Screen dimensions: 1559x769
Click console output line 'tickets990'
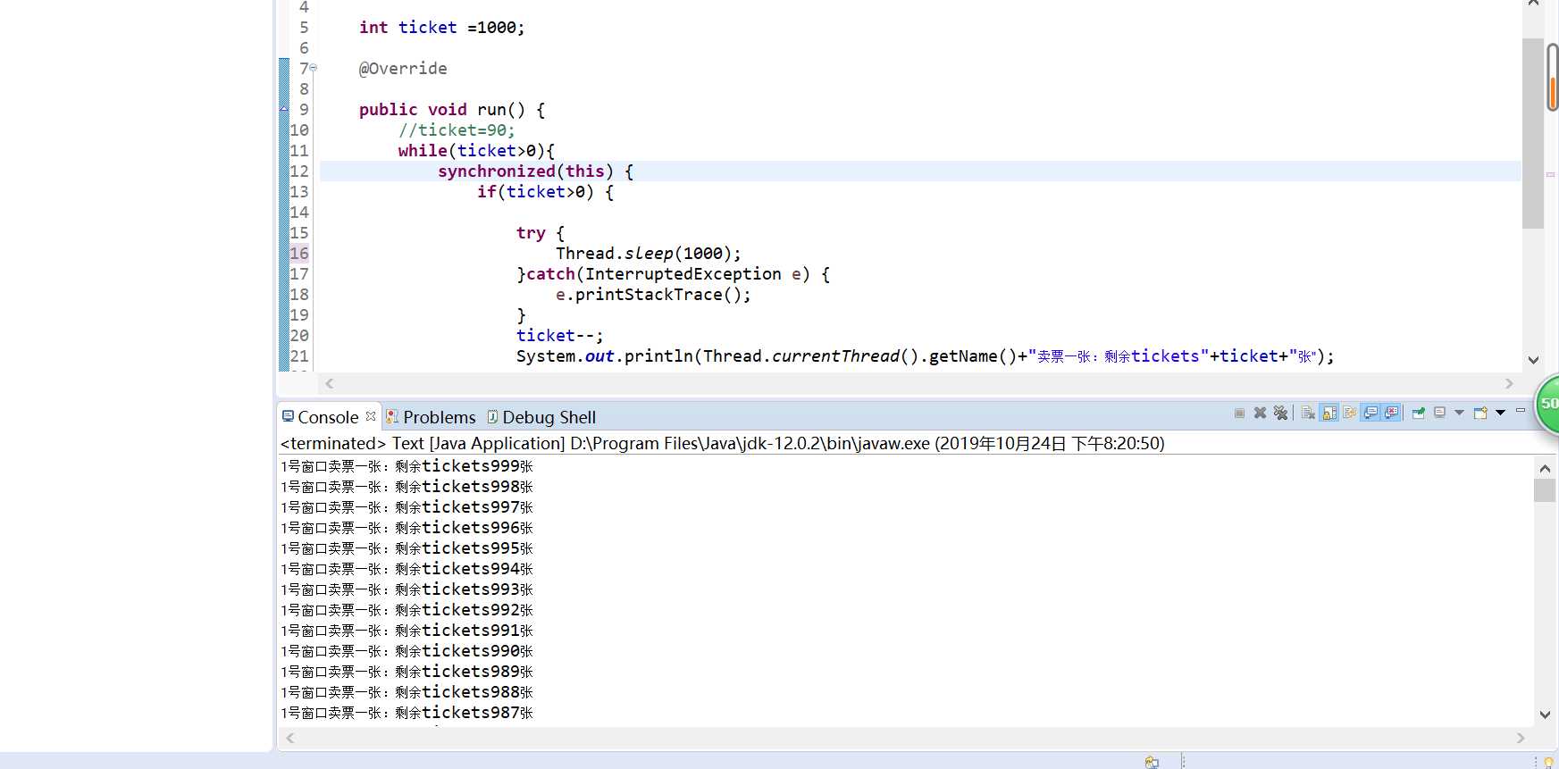click(x=407, y=651)
